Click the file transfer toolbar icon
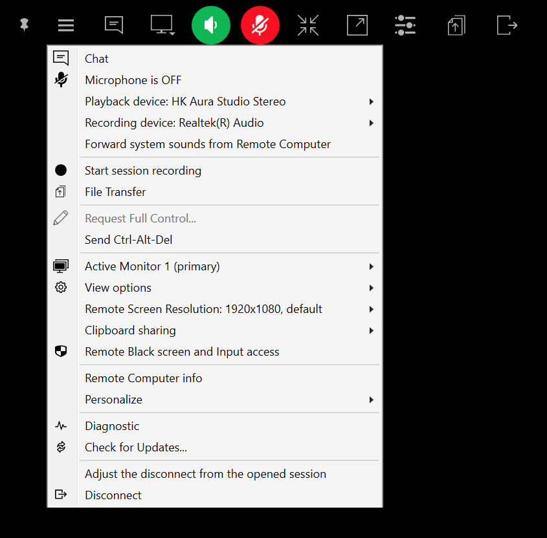This screenshot has width=547, height=538. click(x=456, y=25)
